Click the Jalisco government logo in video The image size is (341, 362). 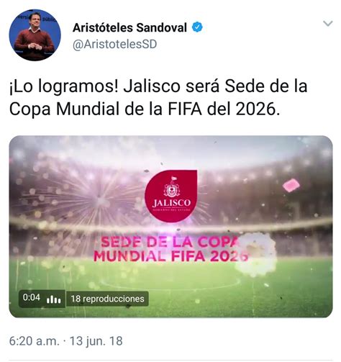click(171, 196)
